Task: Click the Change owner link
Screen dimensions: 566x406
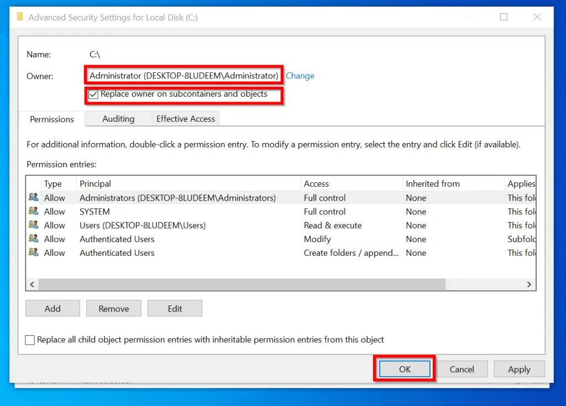Action: click(x=300, y=76)
